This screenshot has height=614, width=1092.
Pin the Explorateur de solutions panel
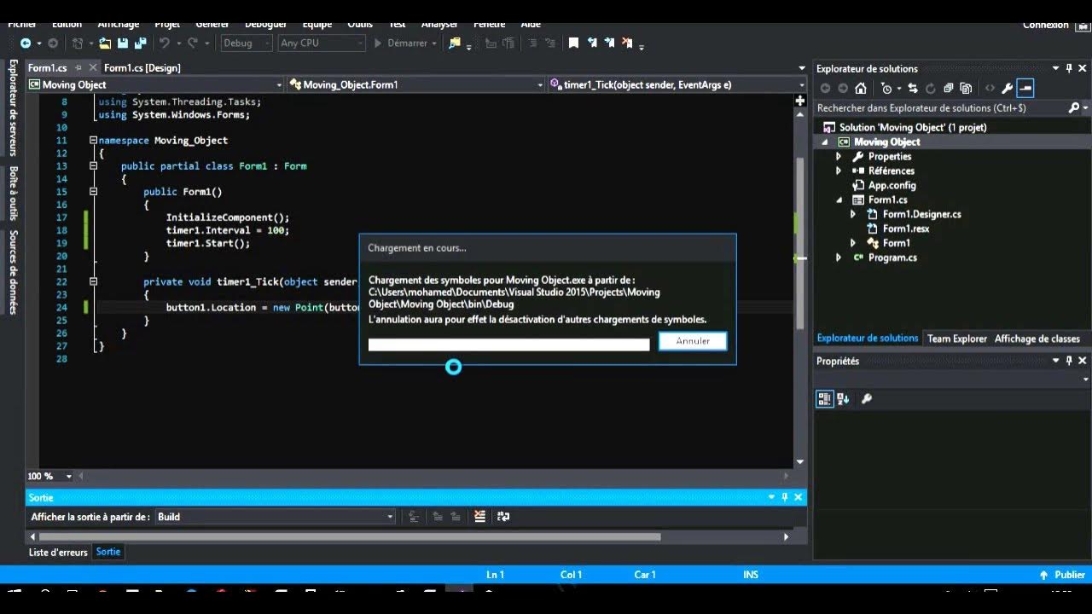[1069, 68]
